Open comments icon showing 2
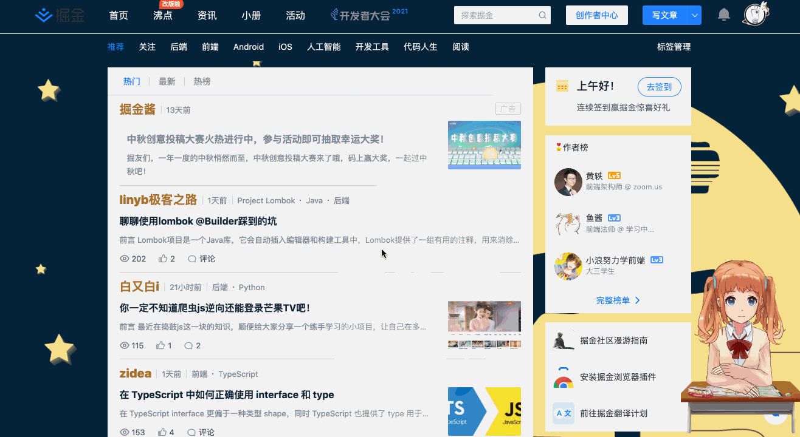The width and height of the screenshot is (800, 437). pos(188,345)
